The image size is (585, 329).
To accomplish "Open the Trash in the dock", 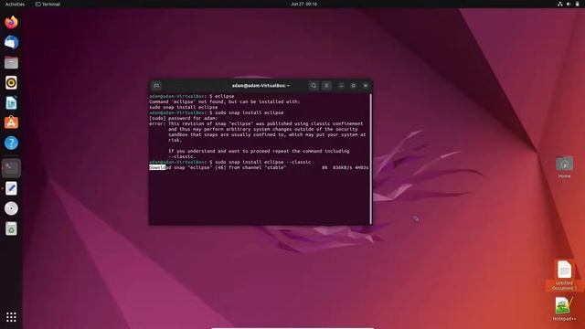I will point(11,228).
